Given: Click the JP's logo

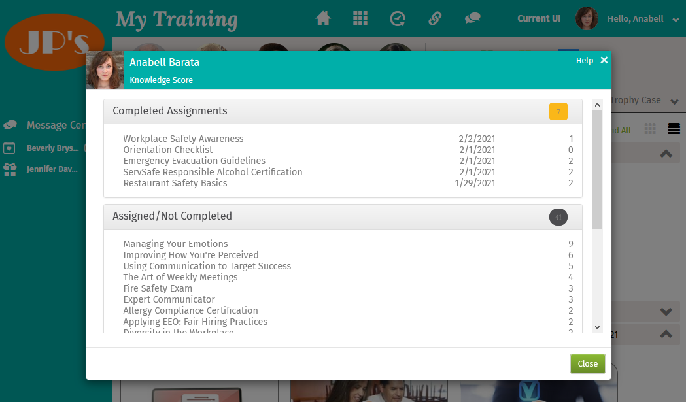Looking at the screenshot, I should (x=54, y=42).
